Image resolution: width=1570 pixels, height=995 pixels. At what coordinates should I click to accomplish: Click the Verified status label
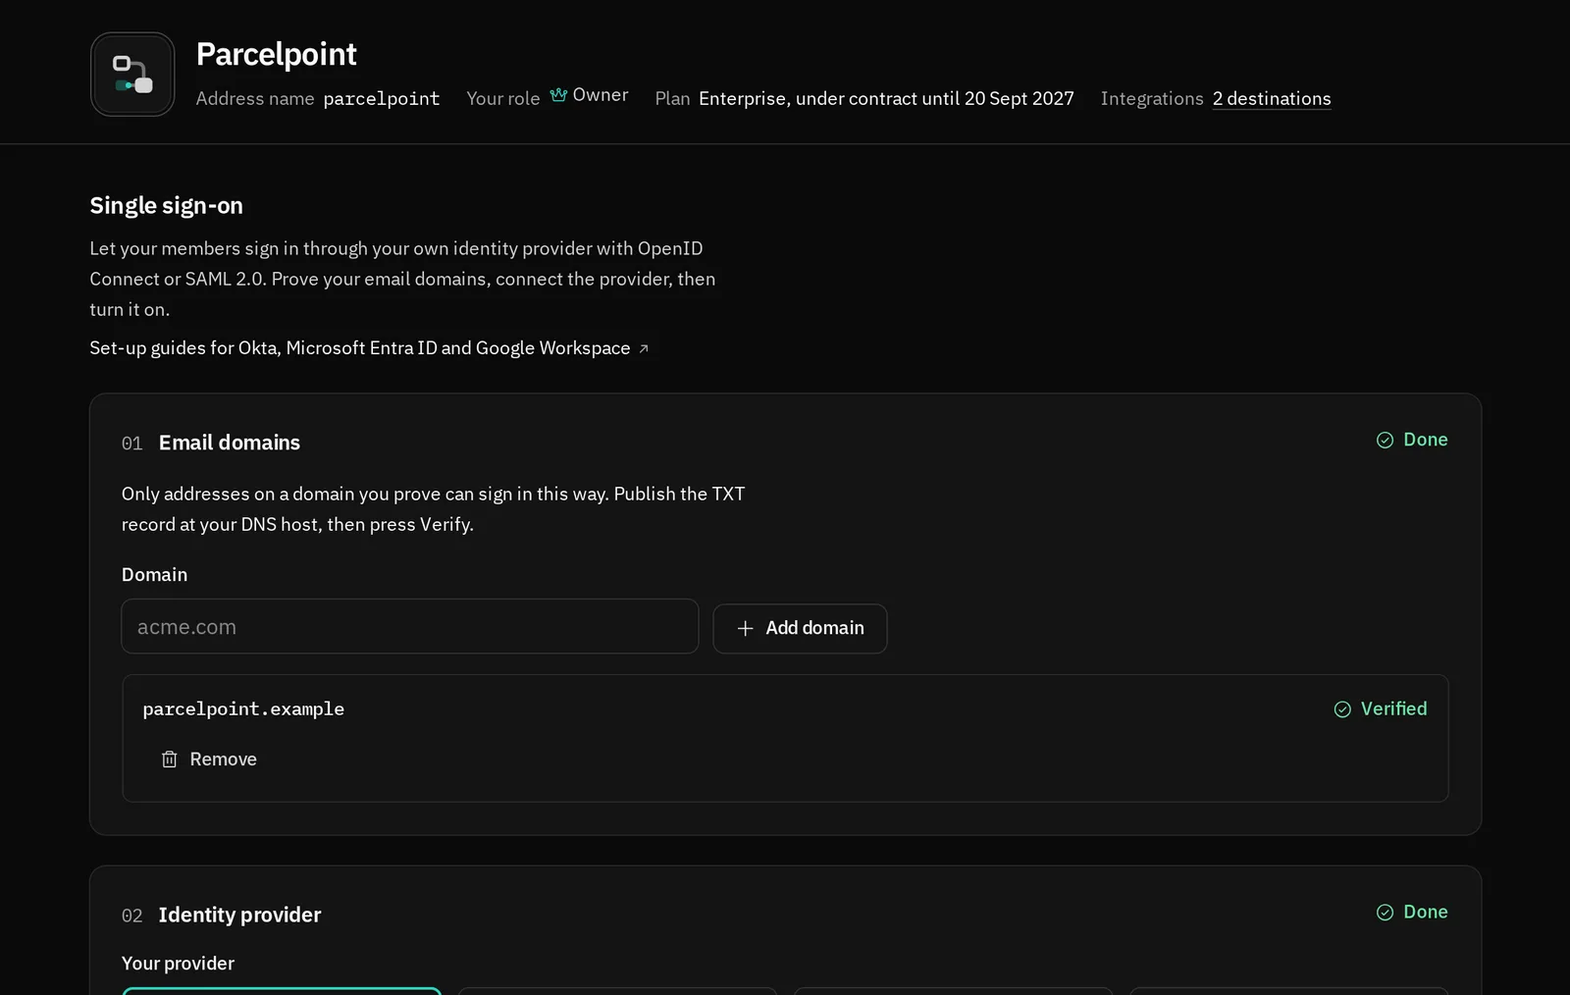[1393, 709]
